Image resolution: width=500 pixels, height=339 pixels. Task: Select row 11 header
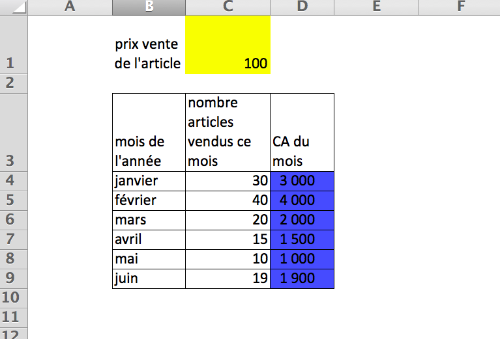(14, 318)
